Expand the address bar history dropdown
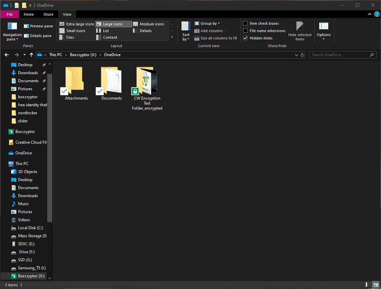381x289 pixels. [296, 55]
